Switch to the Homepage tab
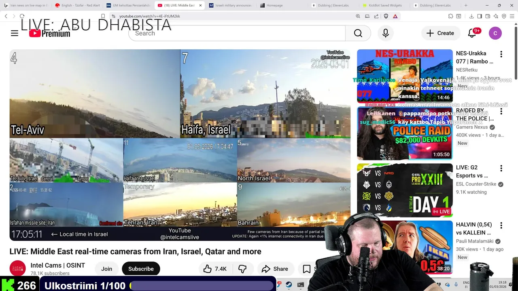Screen dimensions: 518x291 283,5
